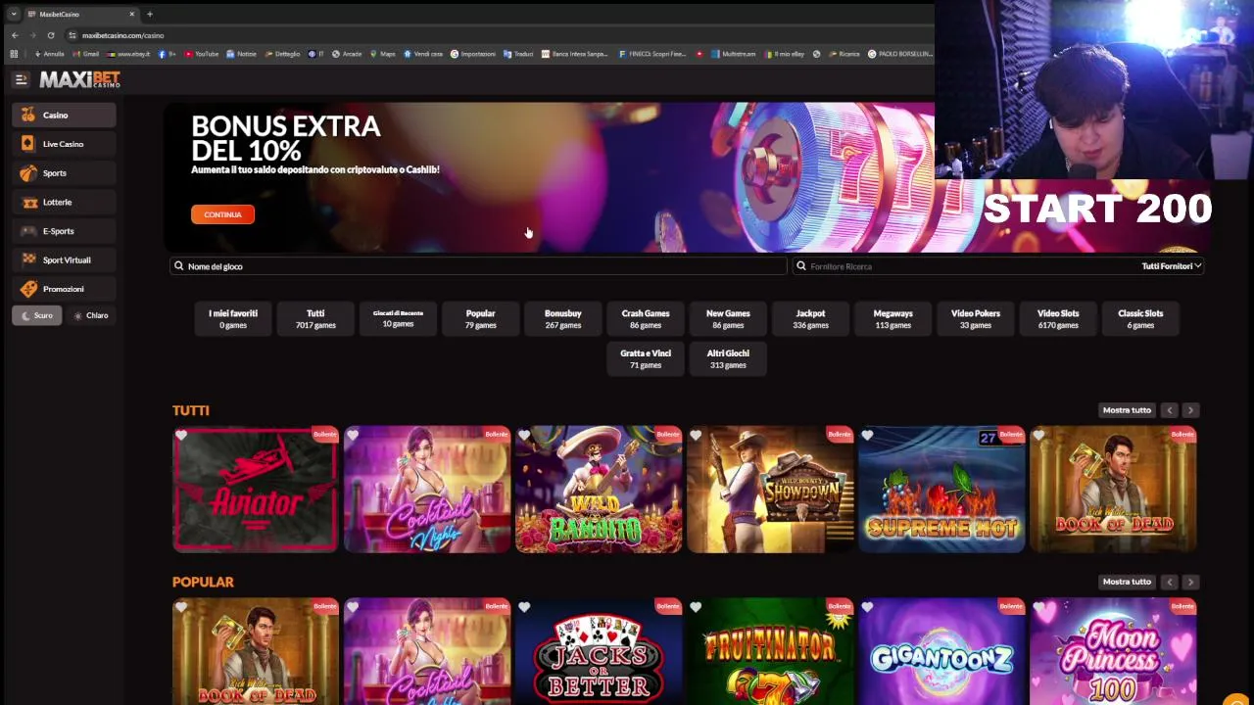
Task: Click the Nome del gioco search field
Action: [x=478, y=266]
